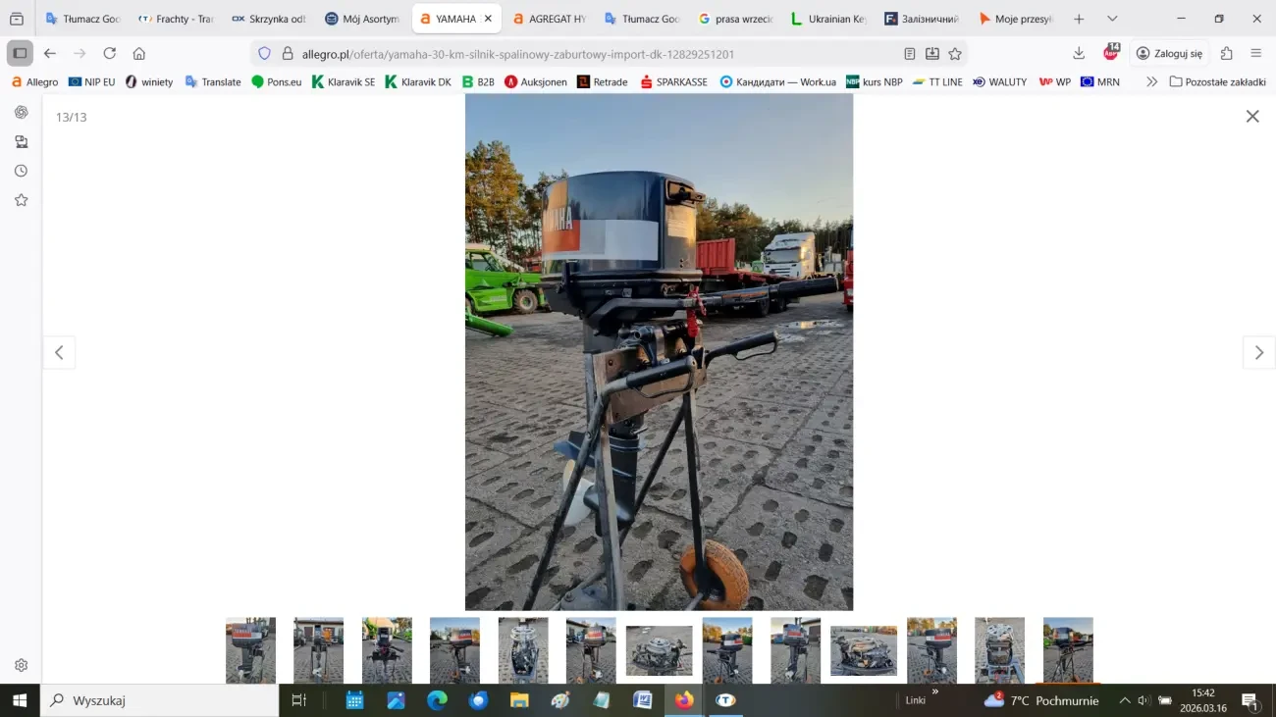Go to the Firefox home page
Screen dimensions: 1276x717
pos(139,54)
